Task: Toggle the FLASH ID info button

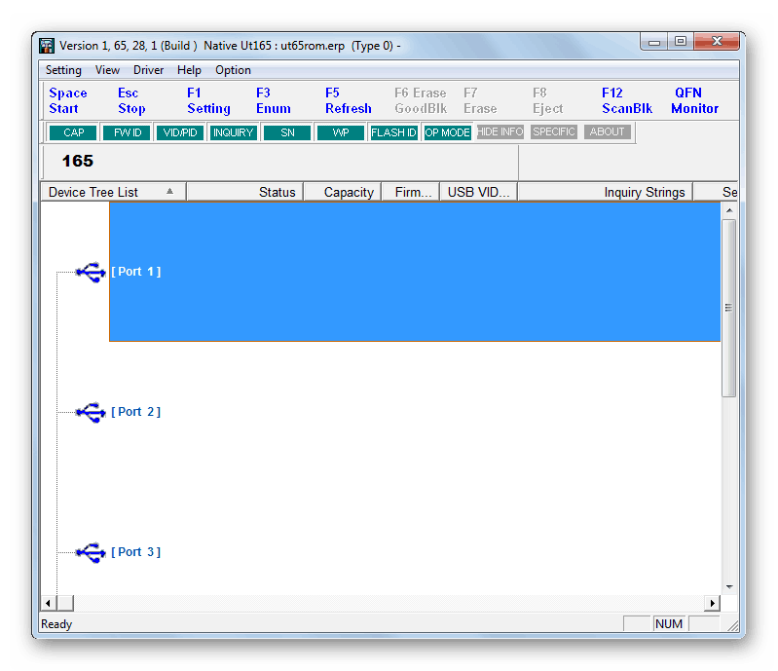Action: pos(394,132)
